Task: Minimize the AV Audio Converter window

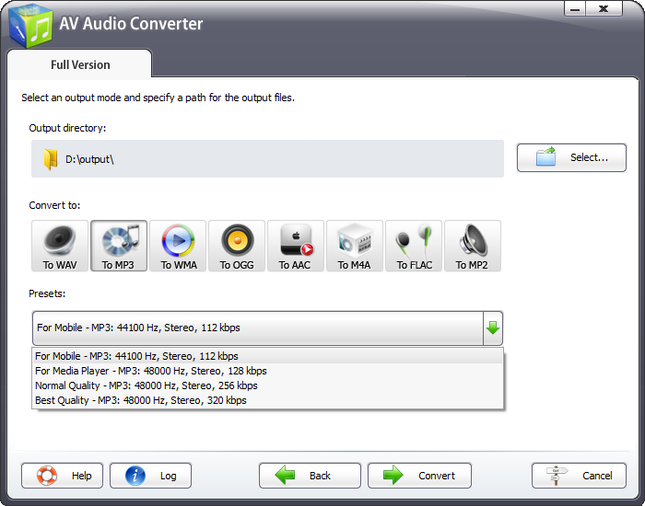Action: pos(575,8)
